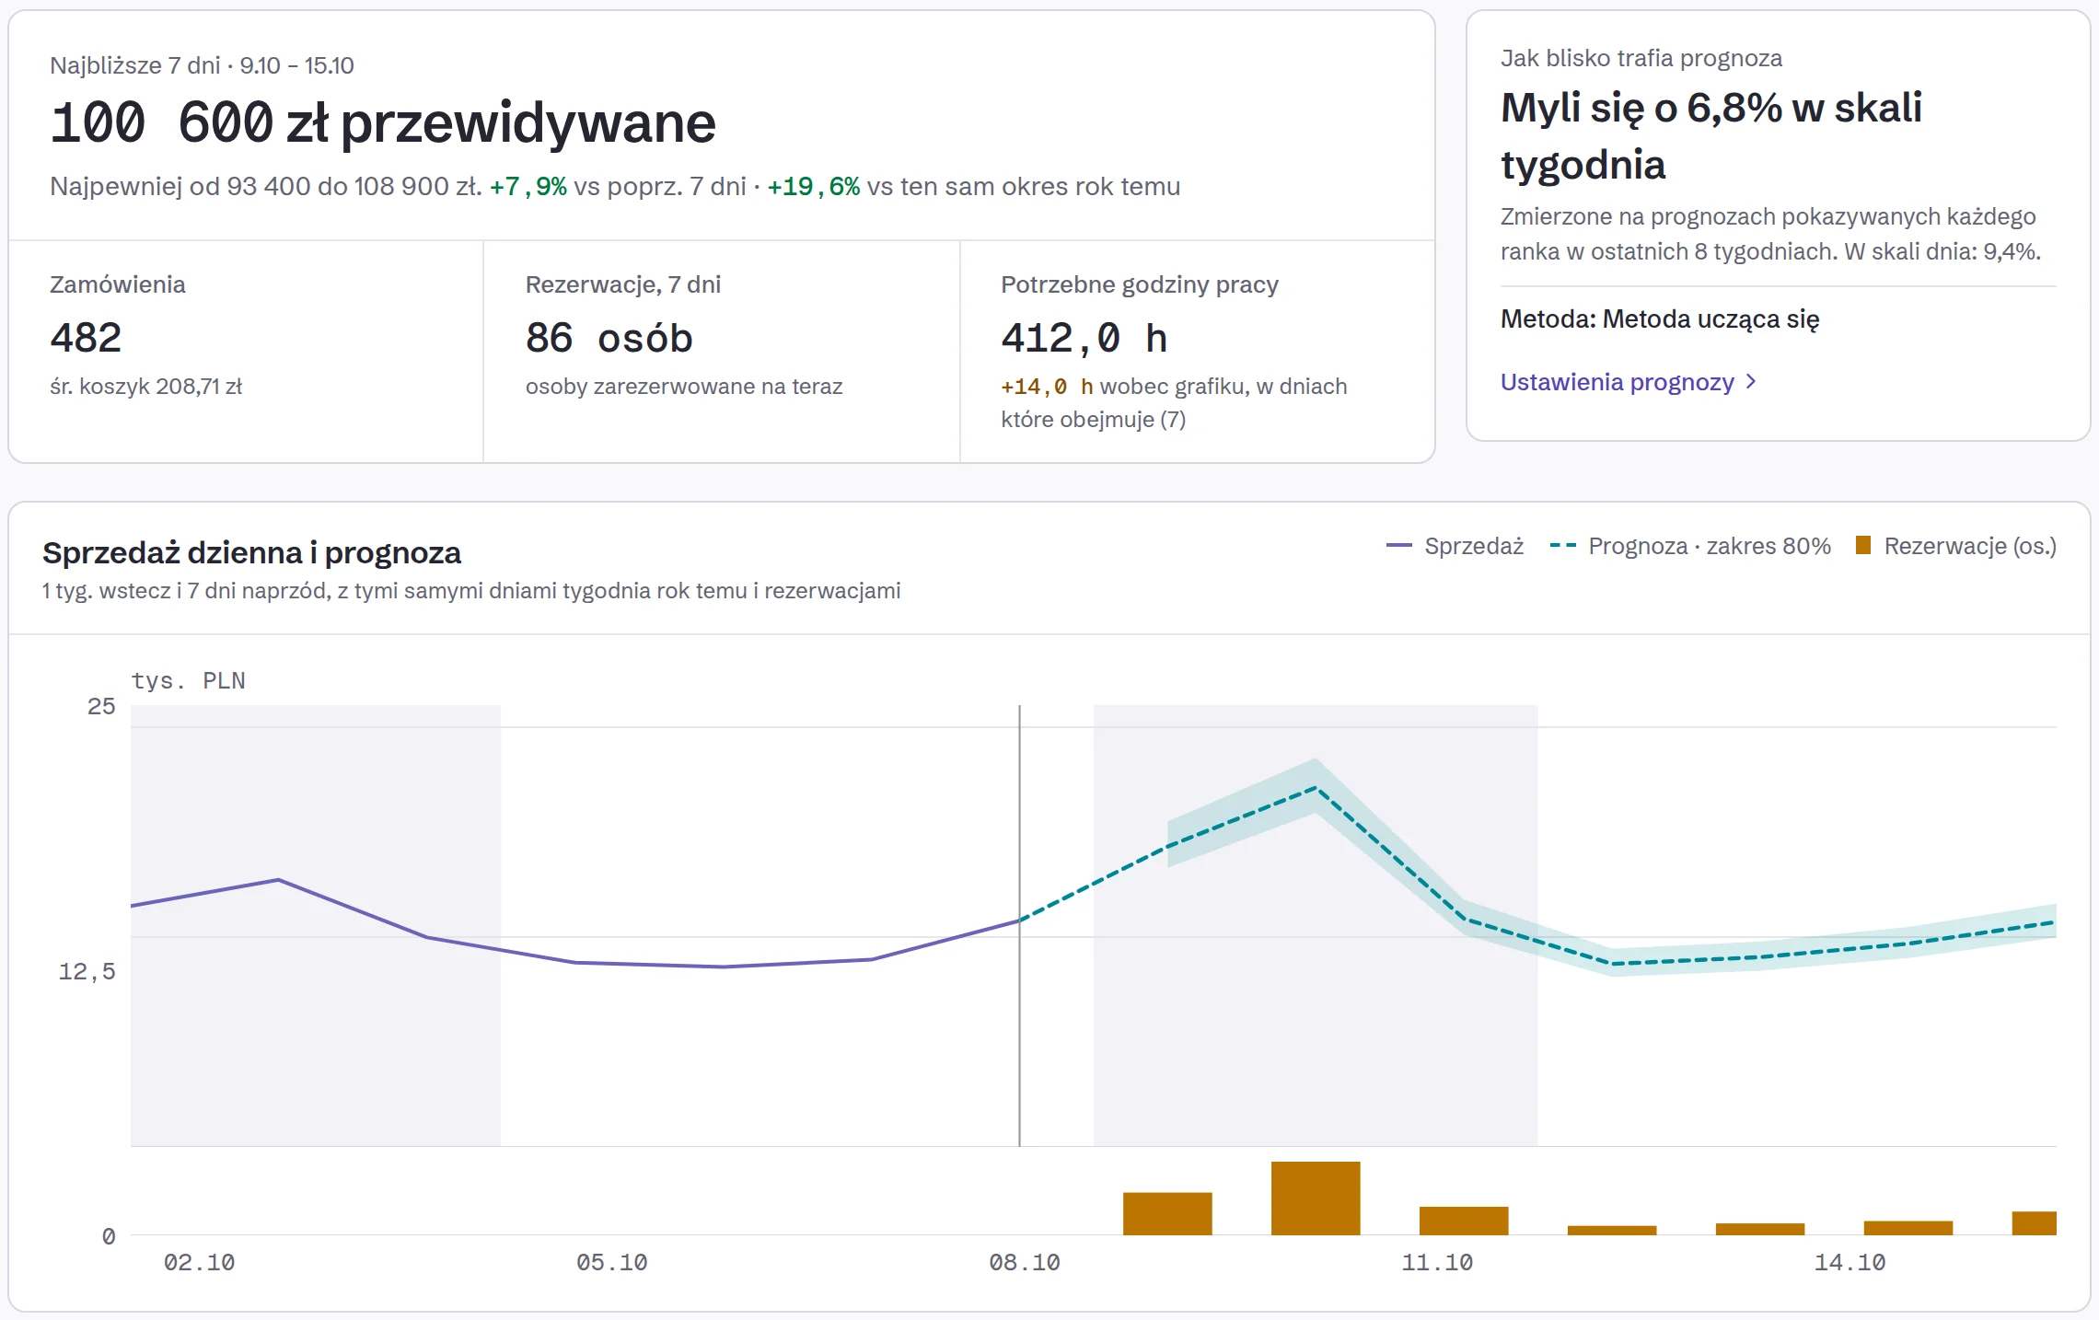Select the Rezerwacje (os.) legend label
The image size is (2099, 1320).
click(x=1970, y=546)
